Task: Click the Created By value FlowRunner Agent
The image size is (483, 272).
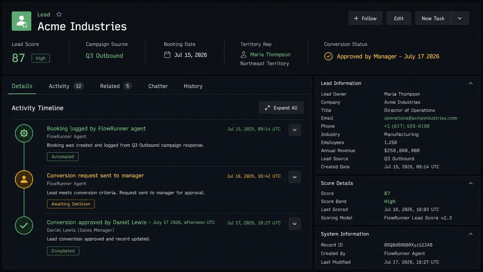Action: (x=405, y=253)
